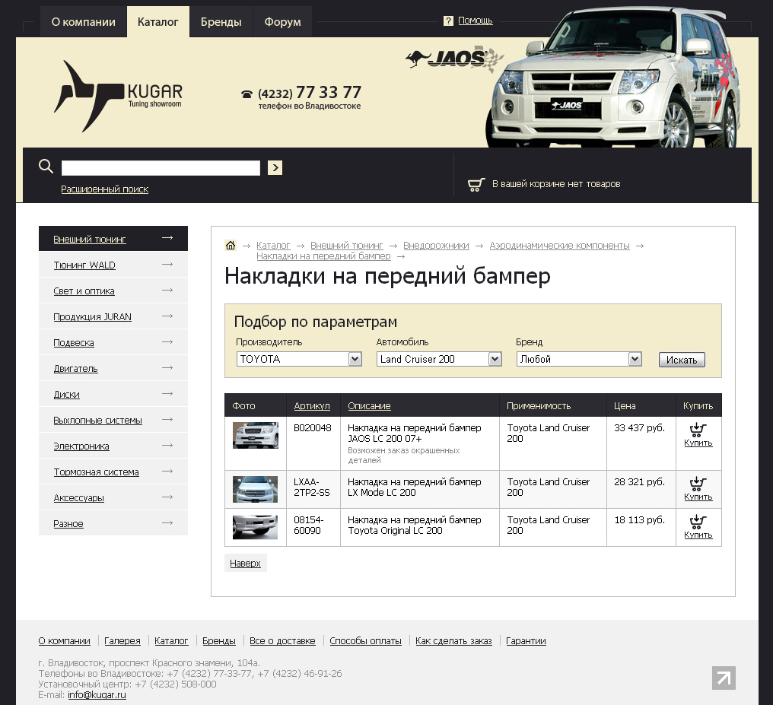The height and width of the screenshot is (705, 773).
Task: Click the help question mark icon
Action: click(448, 21)
